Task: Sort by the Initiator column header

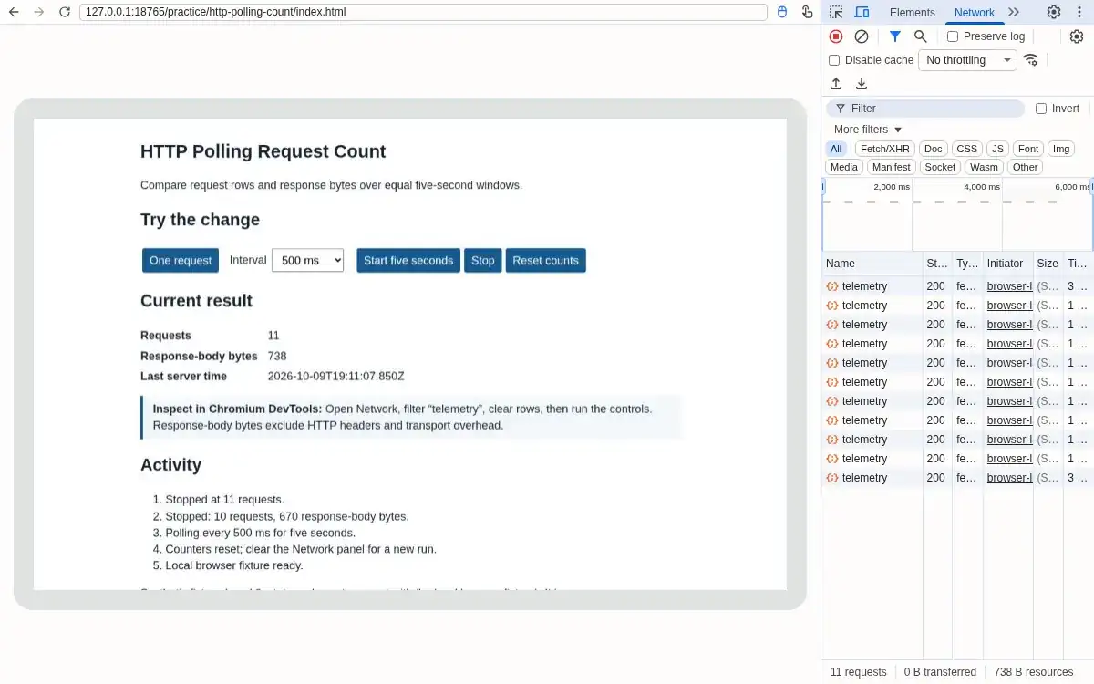Action: (1008, 264)
